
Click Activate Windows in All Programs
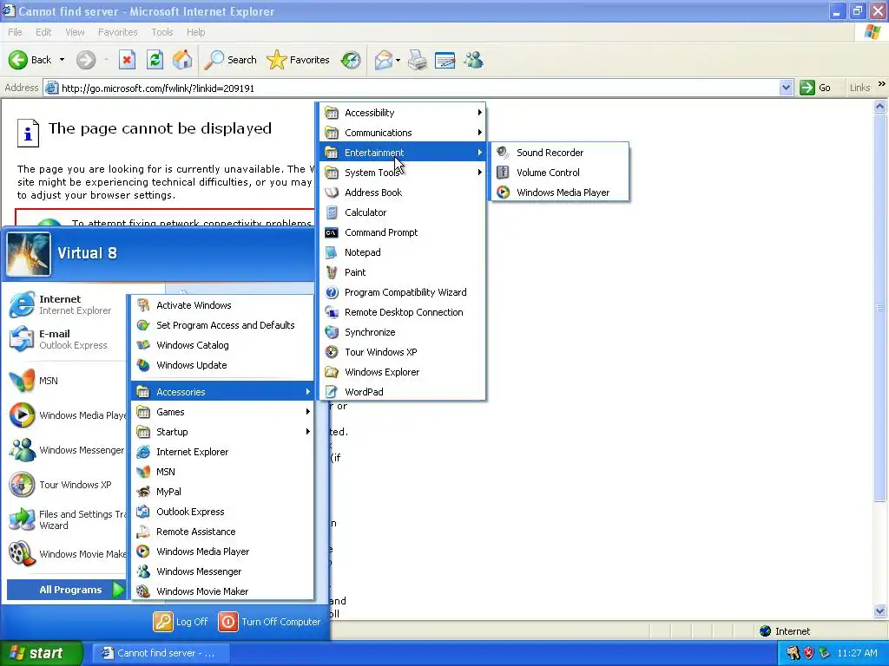(x=222, y=305)
